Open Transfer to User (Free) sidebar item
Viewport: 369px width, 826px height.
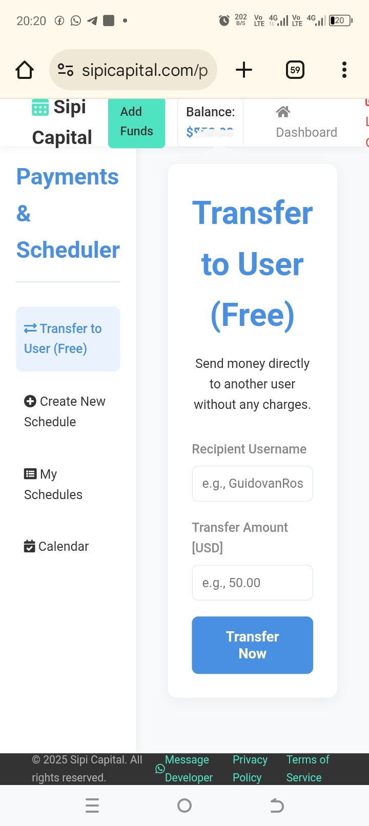click(x=68, y=339)
